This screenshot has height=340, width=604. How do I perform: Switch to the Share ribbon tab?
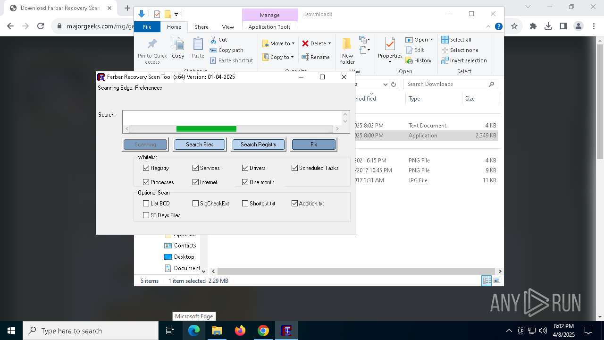tap(201, 27)
